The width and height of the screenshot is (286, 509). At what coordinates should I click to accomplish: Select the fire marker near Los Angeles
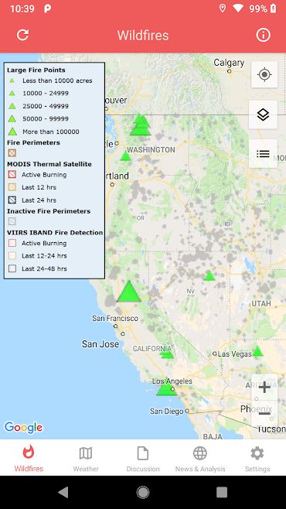coord(166,388)
